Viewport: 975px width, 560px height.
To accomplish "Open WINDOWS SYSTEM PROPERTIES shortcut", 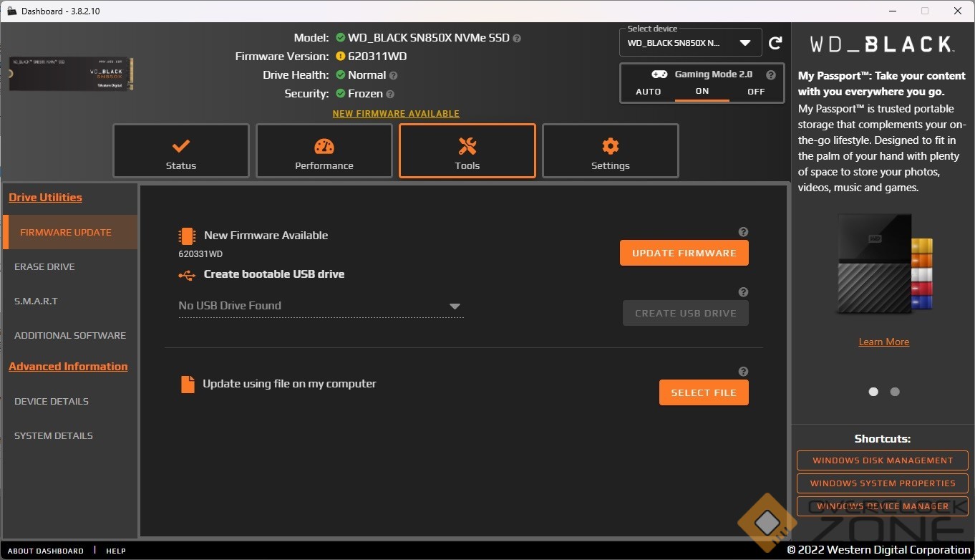I will click(x=883, y=483).
